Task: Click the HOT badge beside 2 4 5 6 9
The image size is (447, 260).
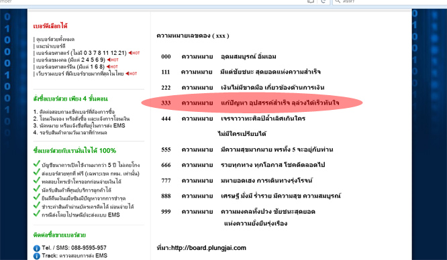Action: coord(113,60)
